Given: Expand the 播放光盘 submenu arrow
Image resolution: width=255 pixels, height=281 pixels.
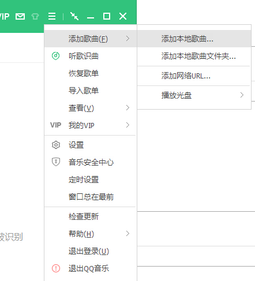Looking at the screenshot, I should (242, 95).
